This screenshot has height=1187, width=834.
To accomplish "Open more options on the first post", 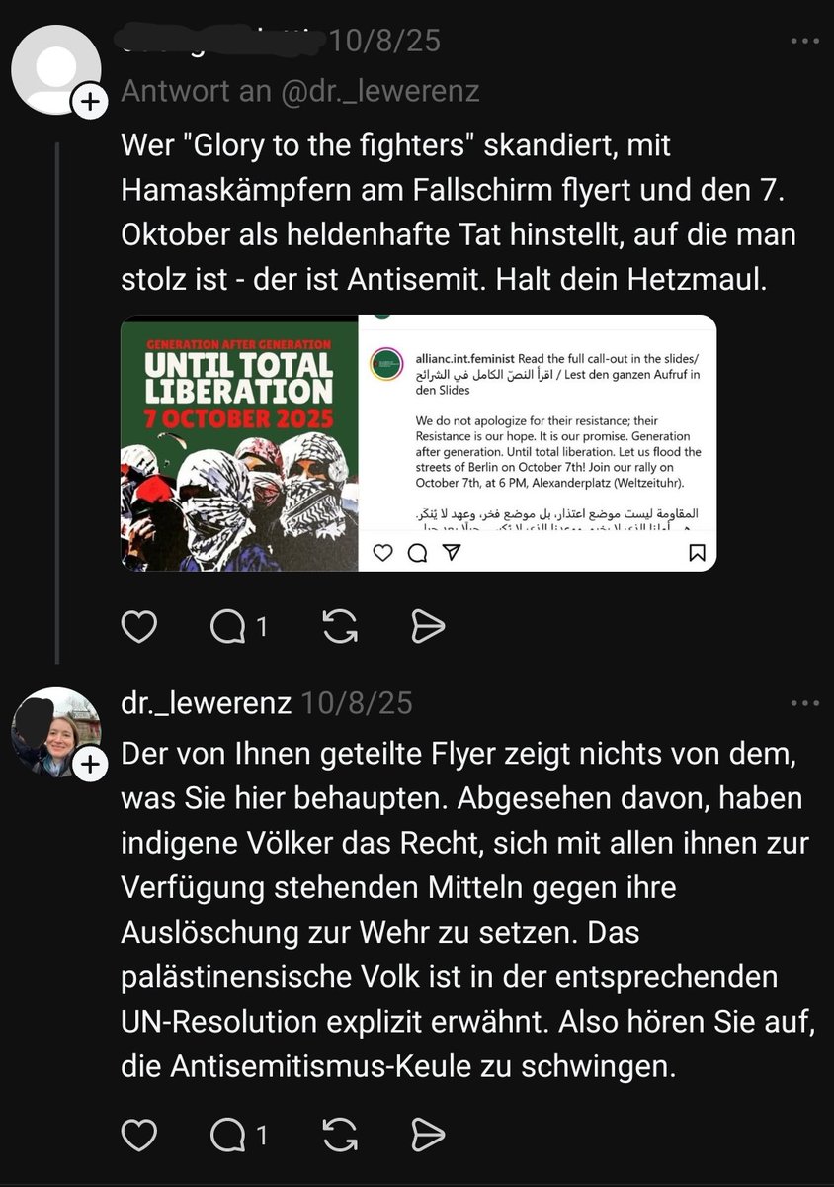I will (x=804, y=42).
